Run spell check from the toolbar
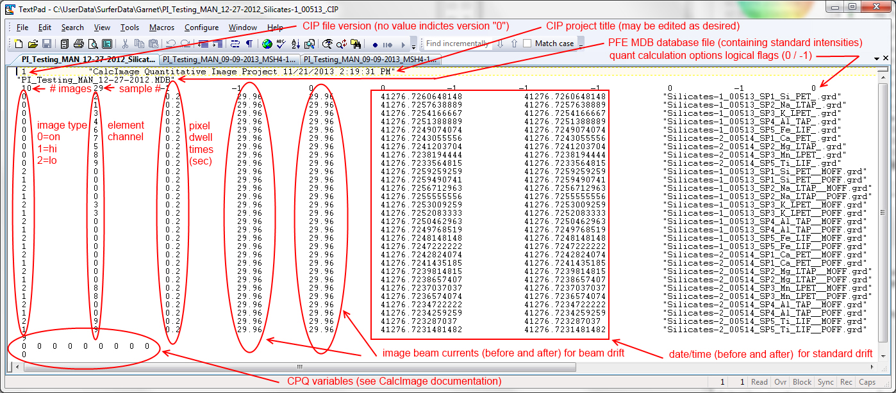The image size is (896, 393). [281, 44]
